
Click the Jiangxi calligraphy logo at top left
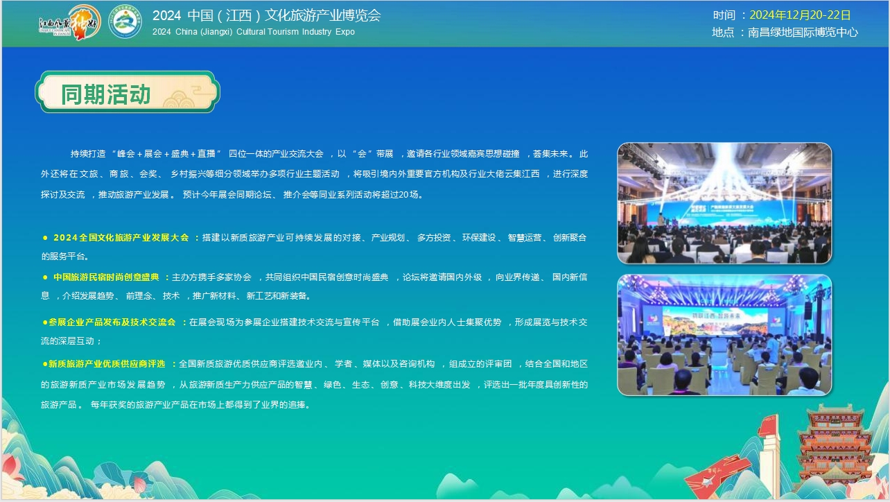point(69,23)
